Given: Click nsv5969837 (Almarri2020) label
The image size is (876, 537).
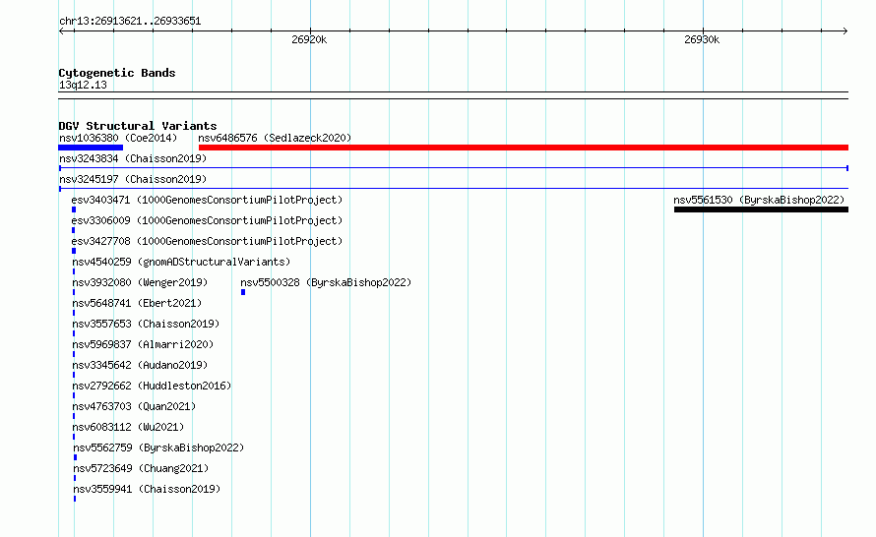Looking at the screenshot, I should pos(143,344).
